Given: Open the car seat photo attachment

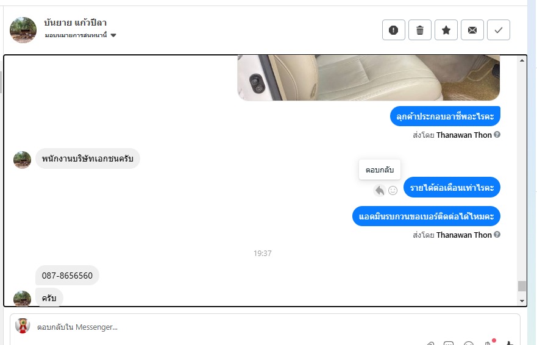Looking at the screenshot, I should (369, 78).
